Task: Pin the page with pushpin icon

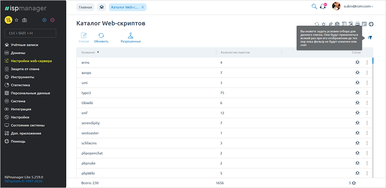Action: [x=331, y=24]
